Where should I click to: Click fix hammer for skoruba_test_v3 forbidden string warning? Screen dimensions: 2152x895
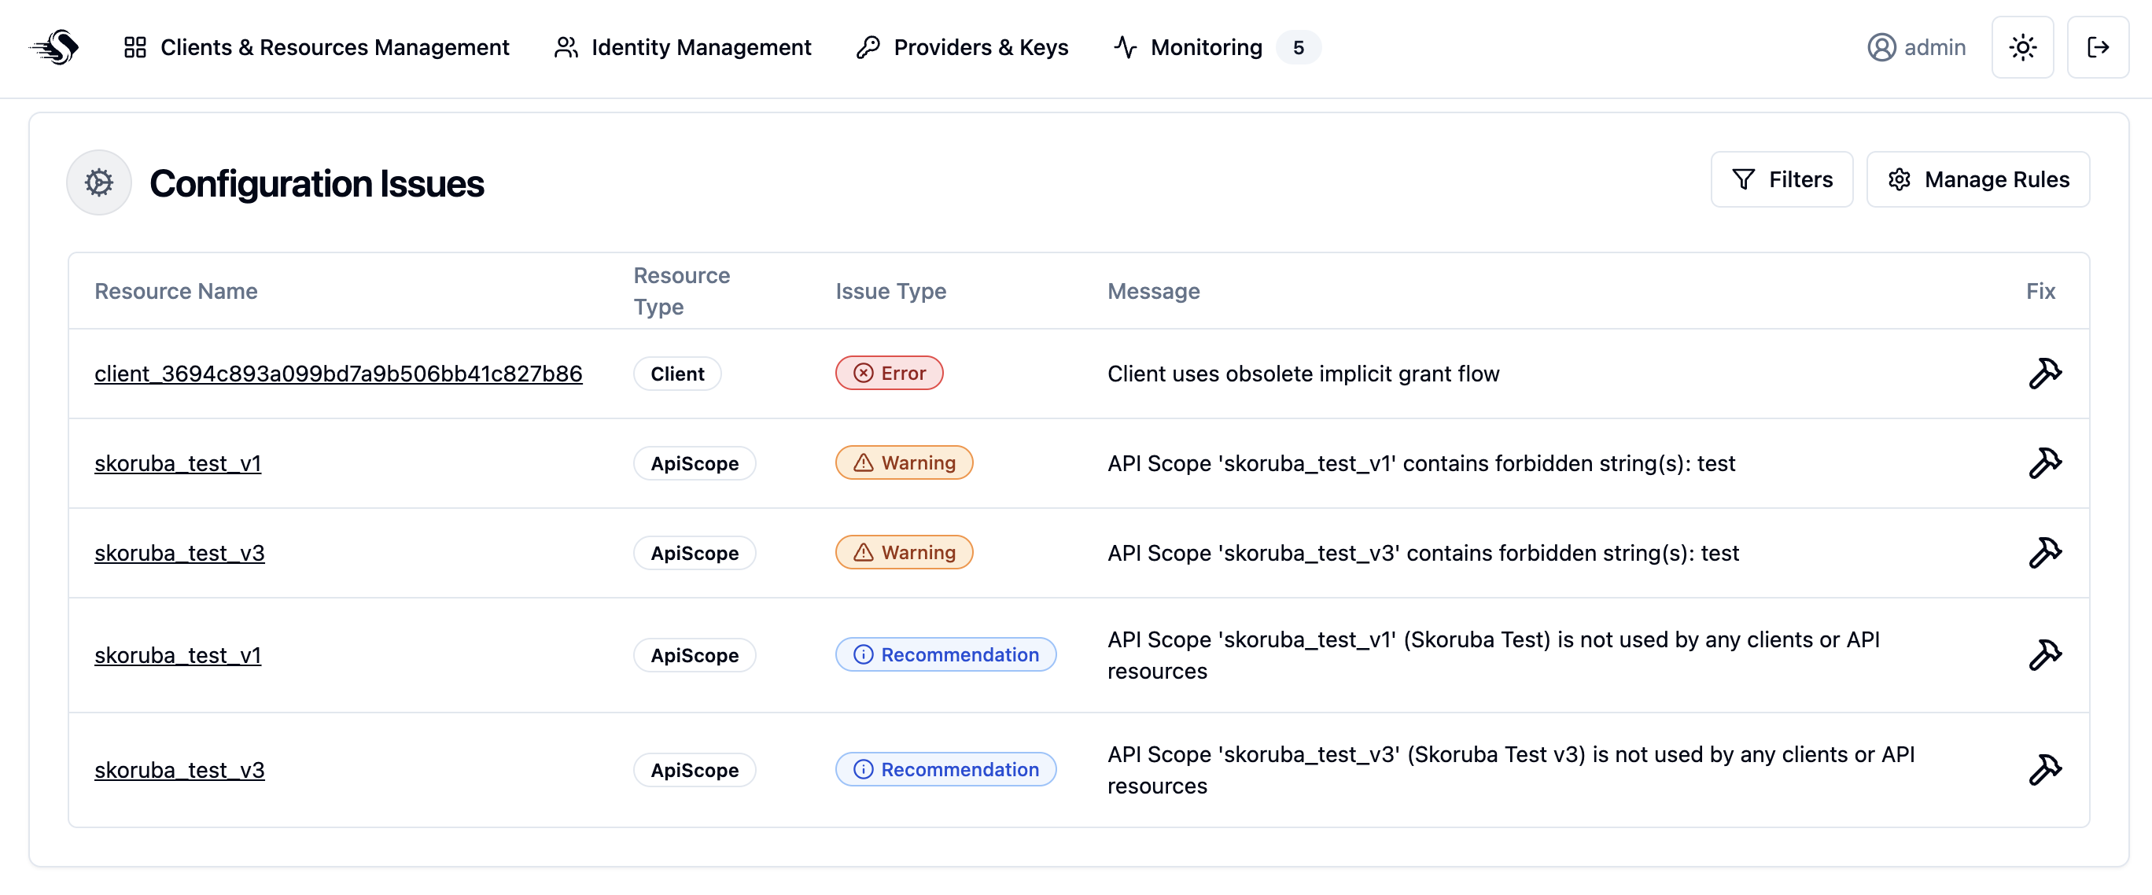[2044, 552]
